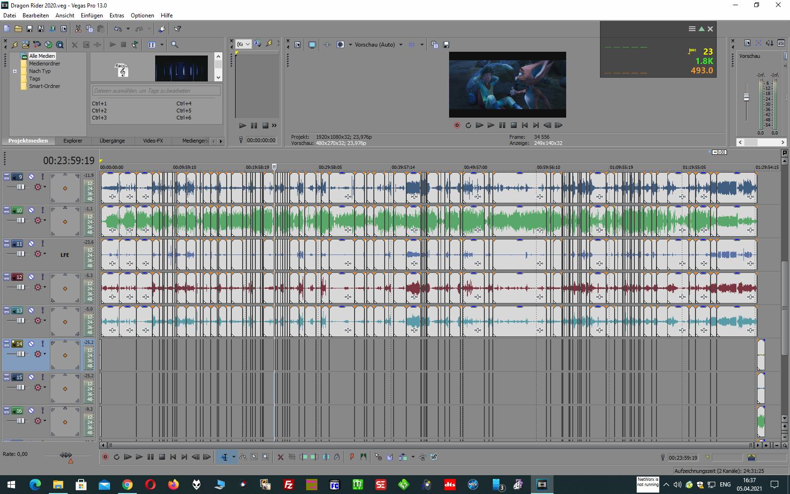Select the Medienordner tree item
The image size is (790, 494).
pos(45,64)
